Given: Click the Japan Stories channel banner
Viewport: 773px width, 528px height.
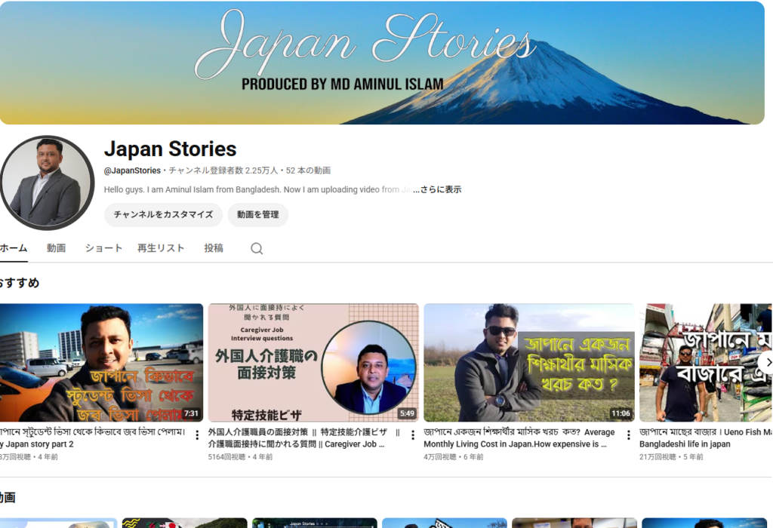Looking at the screenshot, I should pyautogui.click(x=382, y=63).
